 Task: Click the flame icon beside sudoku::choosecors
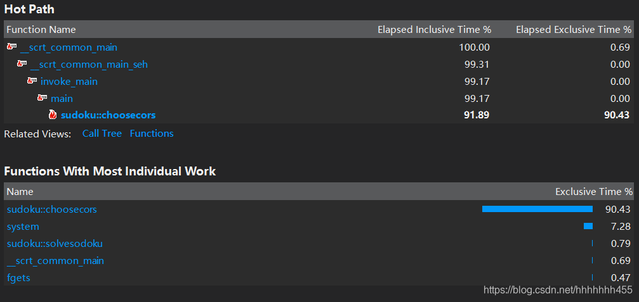53,115
